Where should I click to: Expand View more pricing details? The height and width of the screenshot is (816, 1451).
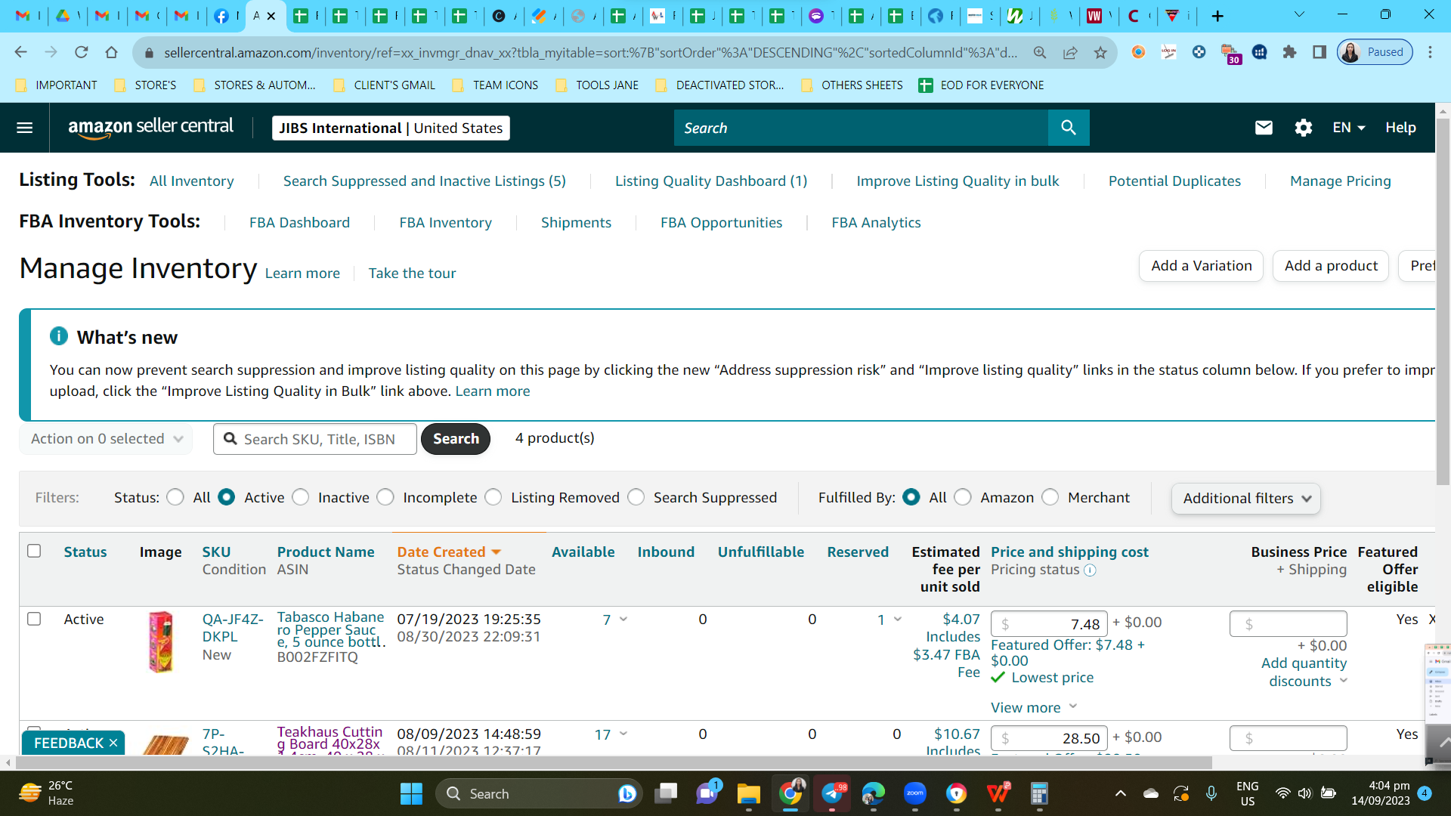(1034, 707)
